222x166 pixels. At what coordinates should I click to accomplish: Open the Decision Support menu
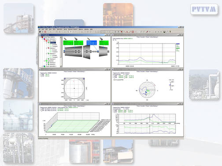(73, 29)
